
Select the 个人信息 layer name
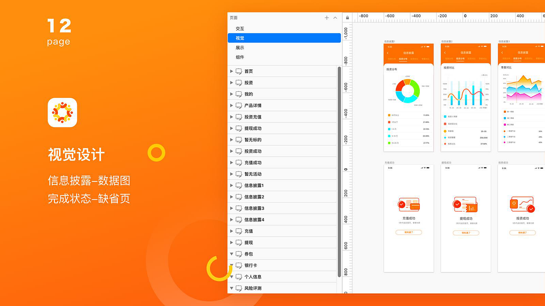[x=253, y=277]
